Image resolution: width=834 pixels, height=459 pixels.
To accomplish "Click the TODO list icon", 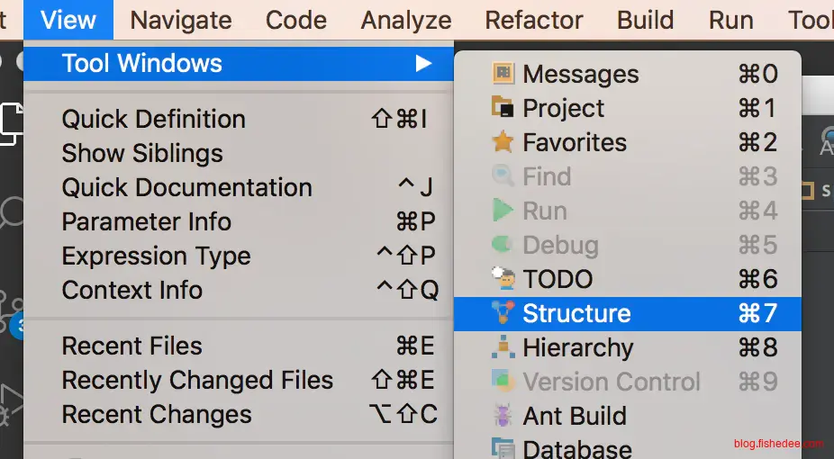I will pyautogui.click(x=503, y=279).
